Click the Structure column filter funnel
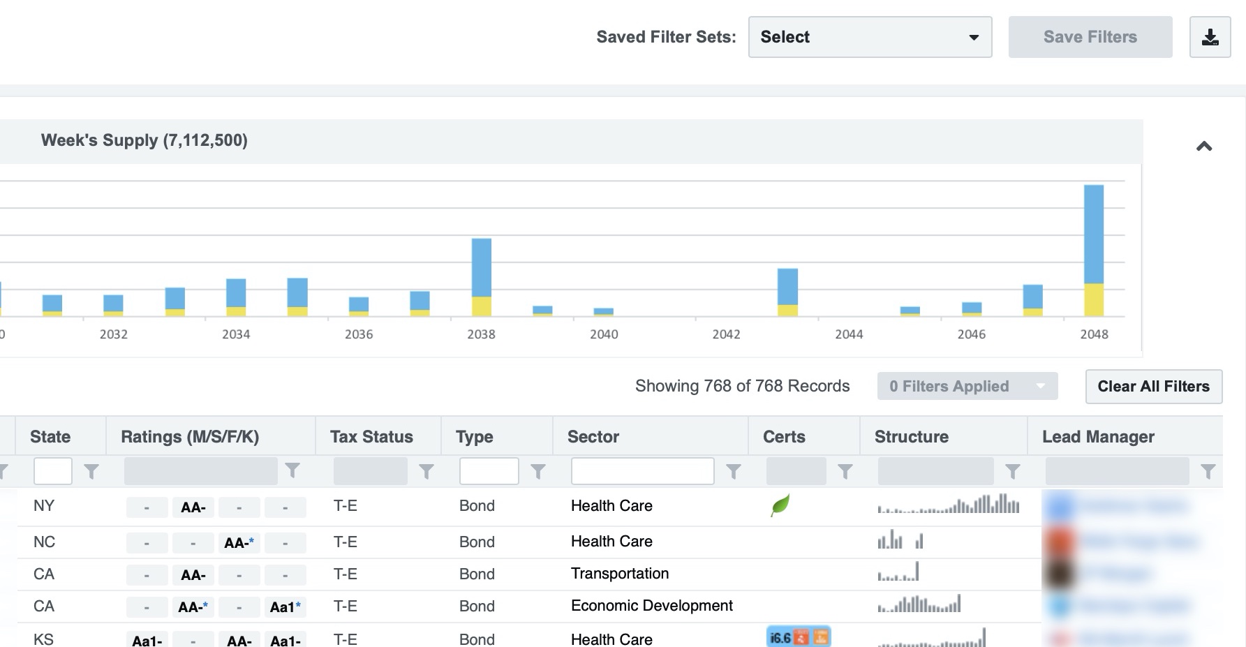This screenshot has width=1246, height=647. [x=1012, y=472]
